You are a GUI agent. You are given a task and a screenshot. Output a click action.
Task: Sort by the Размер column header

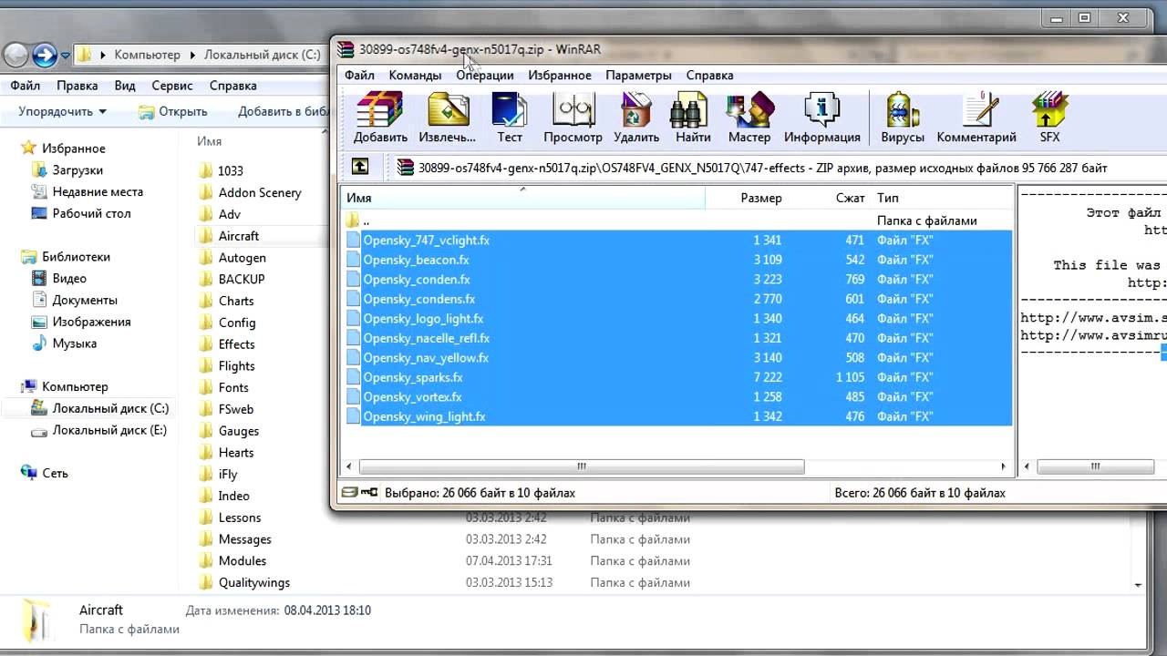748,198
